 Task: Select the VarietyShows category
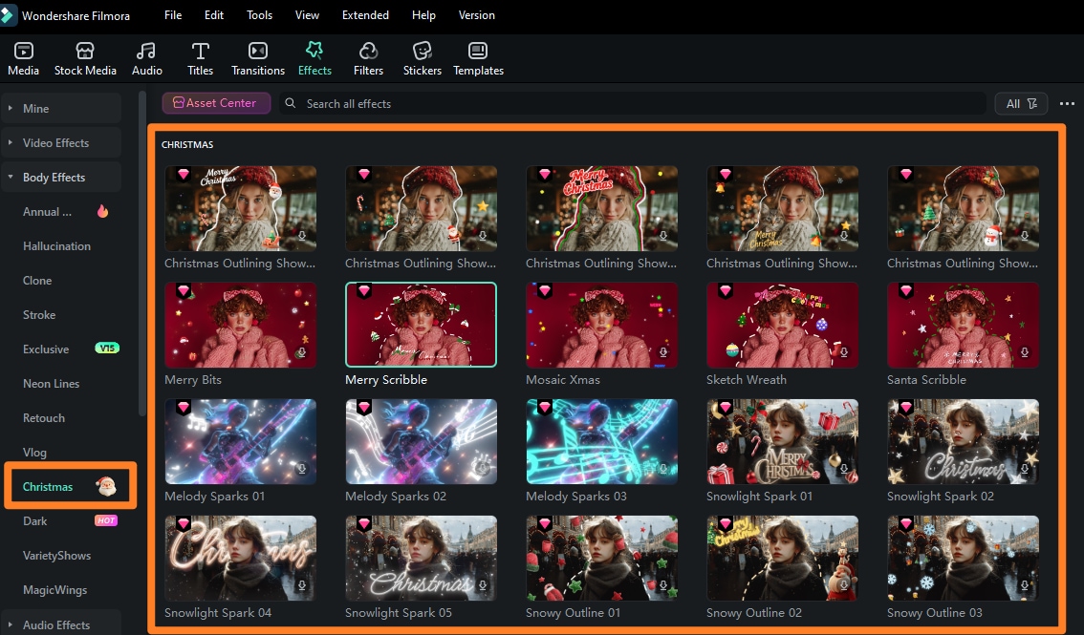point(56,556)
